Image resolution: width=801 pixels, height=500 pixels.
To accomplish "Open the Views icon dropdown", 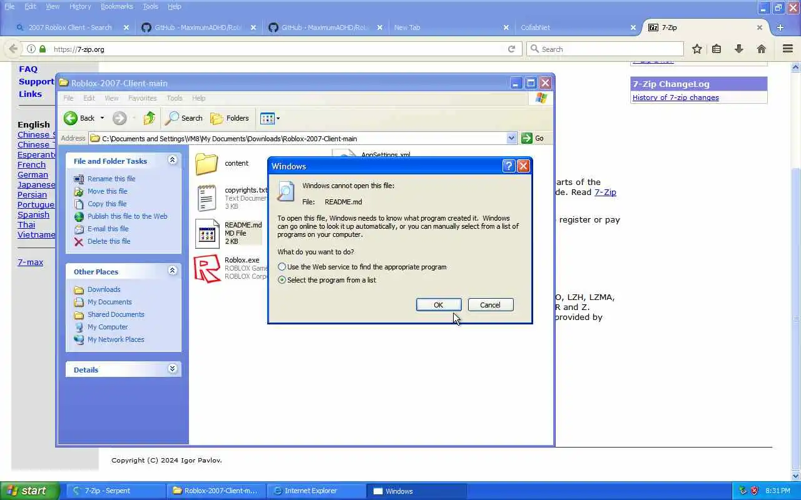I will coord(270,118).
